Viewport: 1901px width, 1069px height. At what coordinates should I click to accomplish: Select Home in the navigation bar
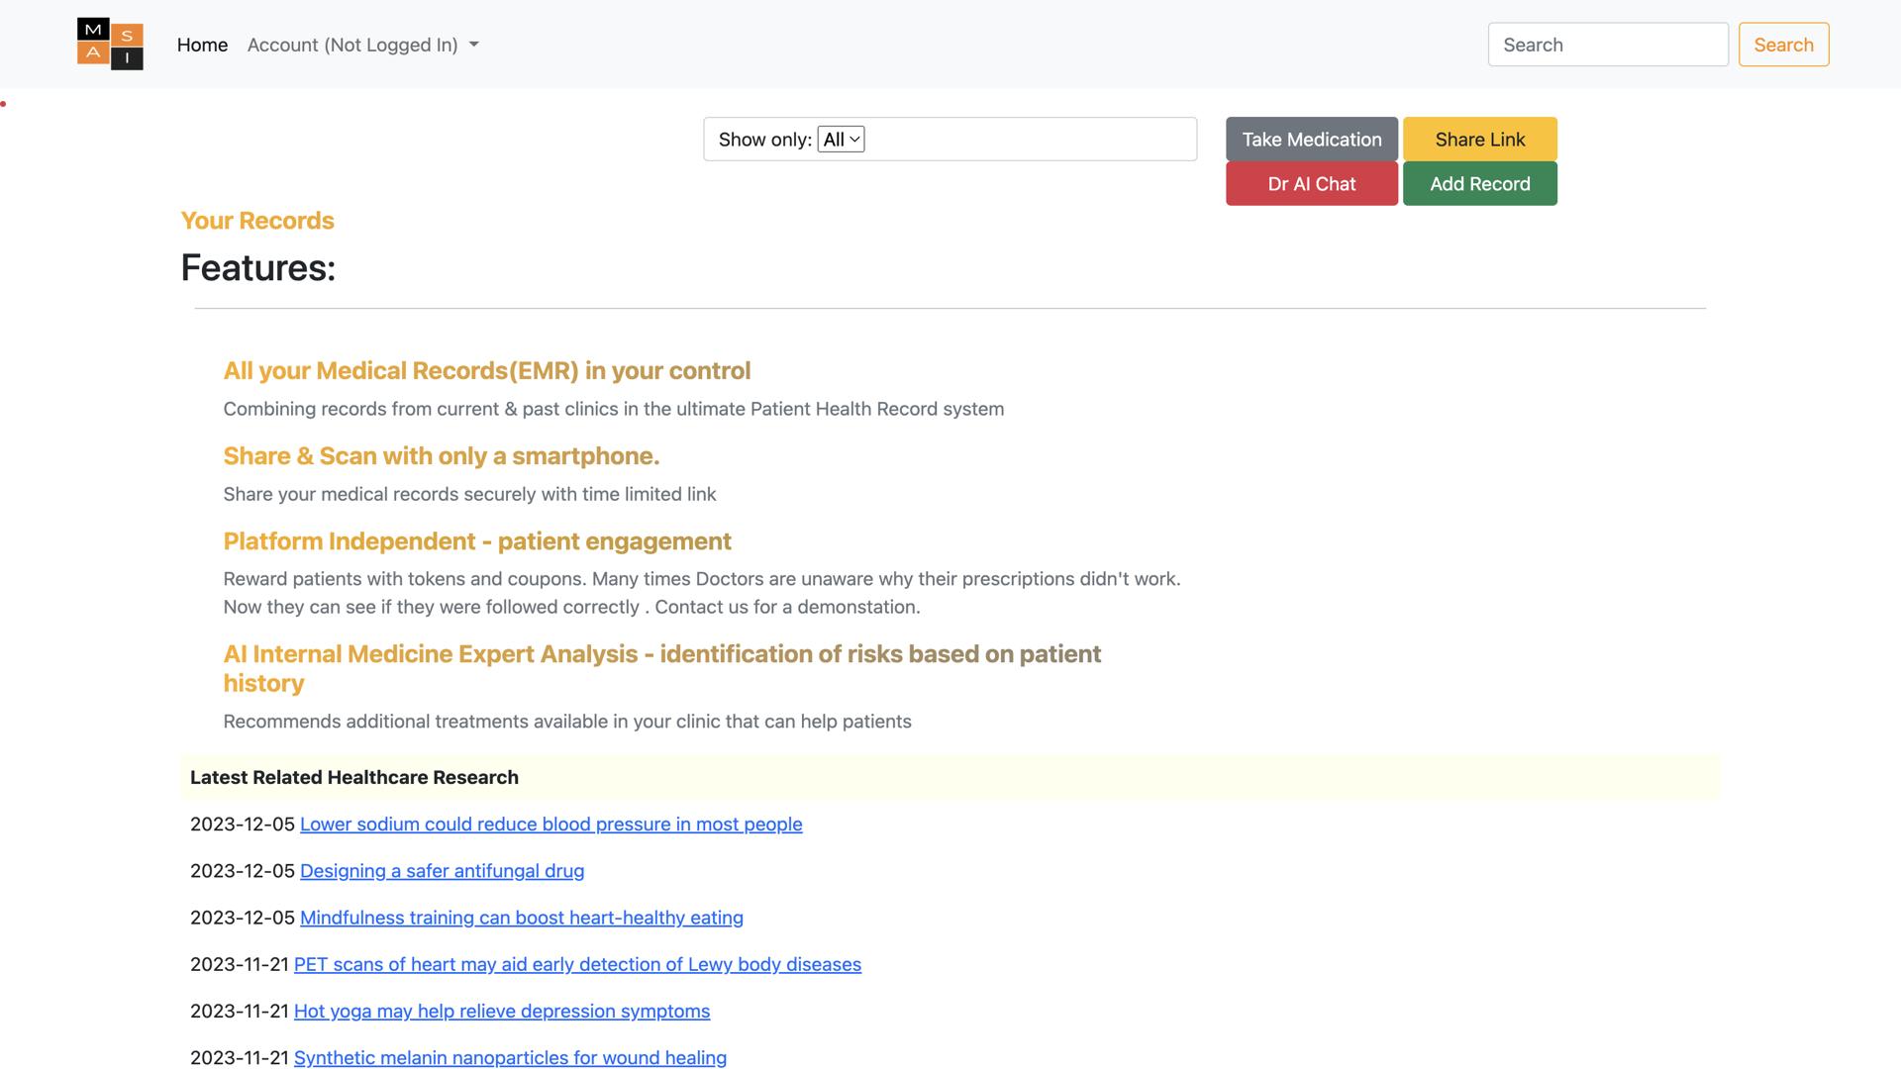coord(202,45)
